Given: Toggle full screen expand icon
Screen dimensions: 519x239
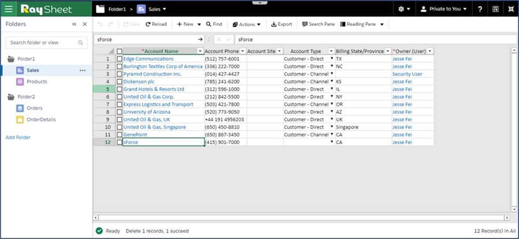Looking at the screenshot, I should 511,9.
